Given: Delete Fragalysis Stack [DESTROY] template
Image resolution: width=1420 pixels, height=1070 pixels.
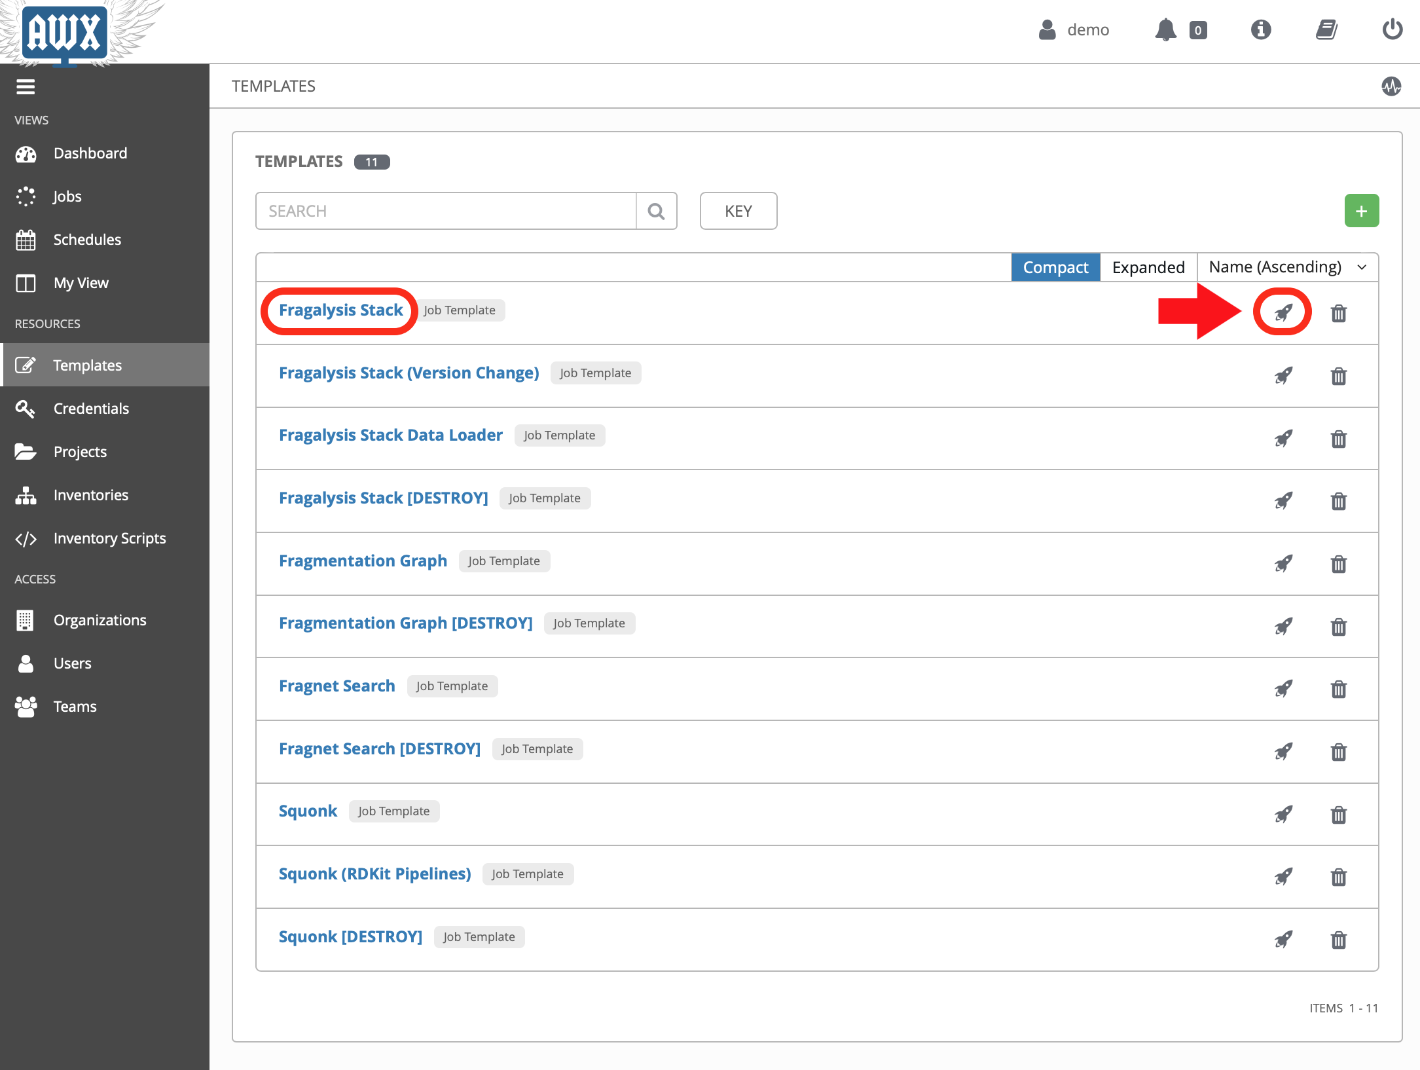Looking at the screenshot, I should (x=1339, y=501).
